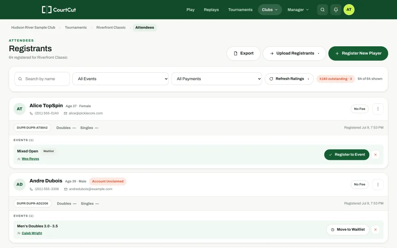
Task: Go to Play in navigation
Action: pos(190,10)
